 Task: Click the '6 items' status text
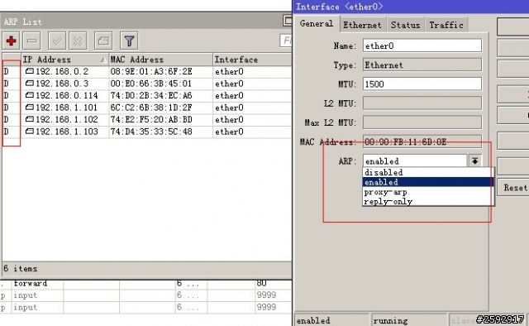tap(20, 269)
